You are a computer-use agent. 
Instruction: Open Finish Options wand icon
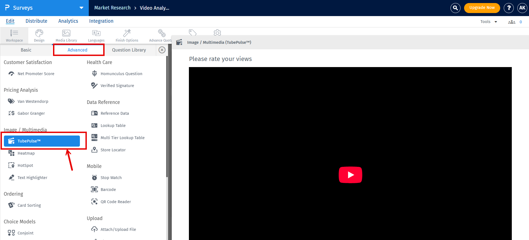(127, 35)
